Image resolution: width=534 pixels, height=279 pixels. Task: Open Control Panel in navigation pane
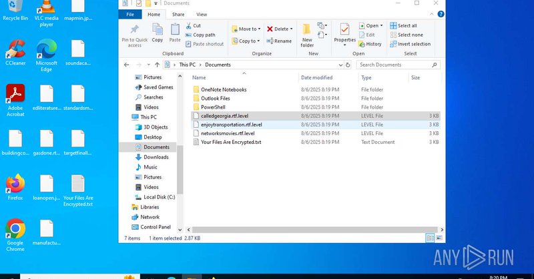click(x=151, y=227)
